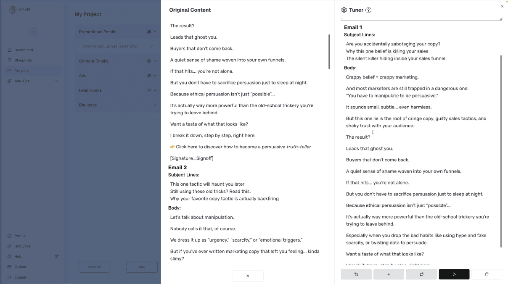Click the trash can delete button in Tuner
Viewport: 508px width, 284px height.
coord(487,274)
